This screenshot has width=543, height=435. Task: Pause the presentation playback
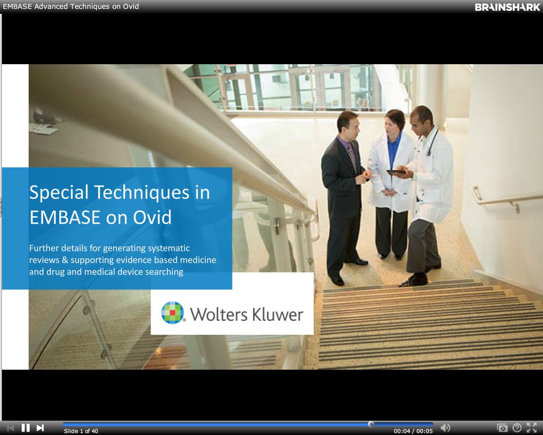point(26,428)
